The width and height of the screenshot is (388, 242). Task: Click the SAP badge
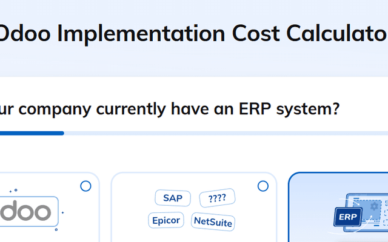click(172, 198)
